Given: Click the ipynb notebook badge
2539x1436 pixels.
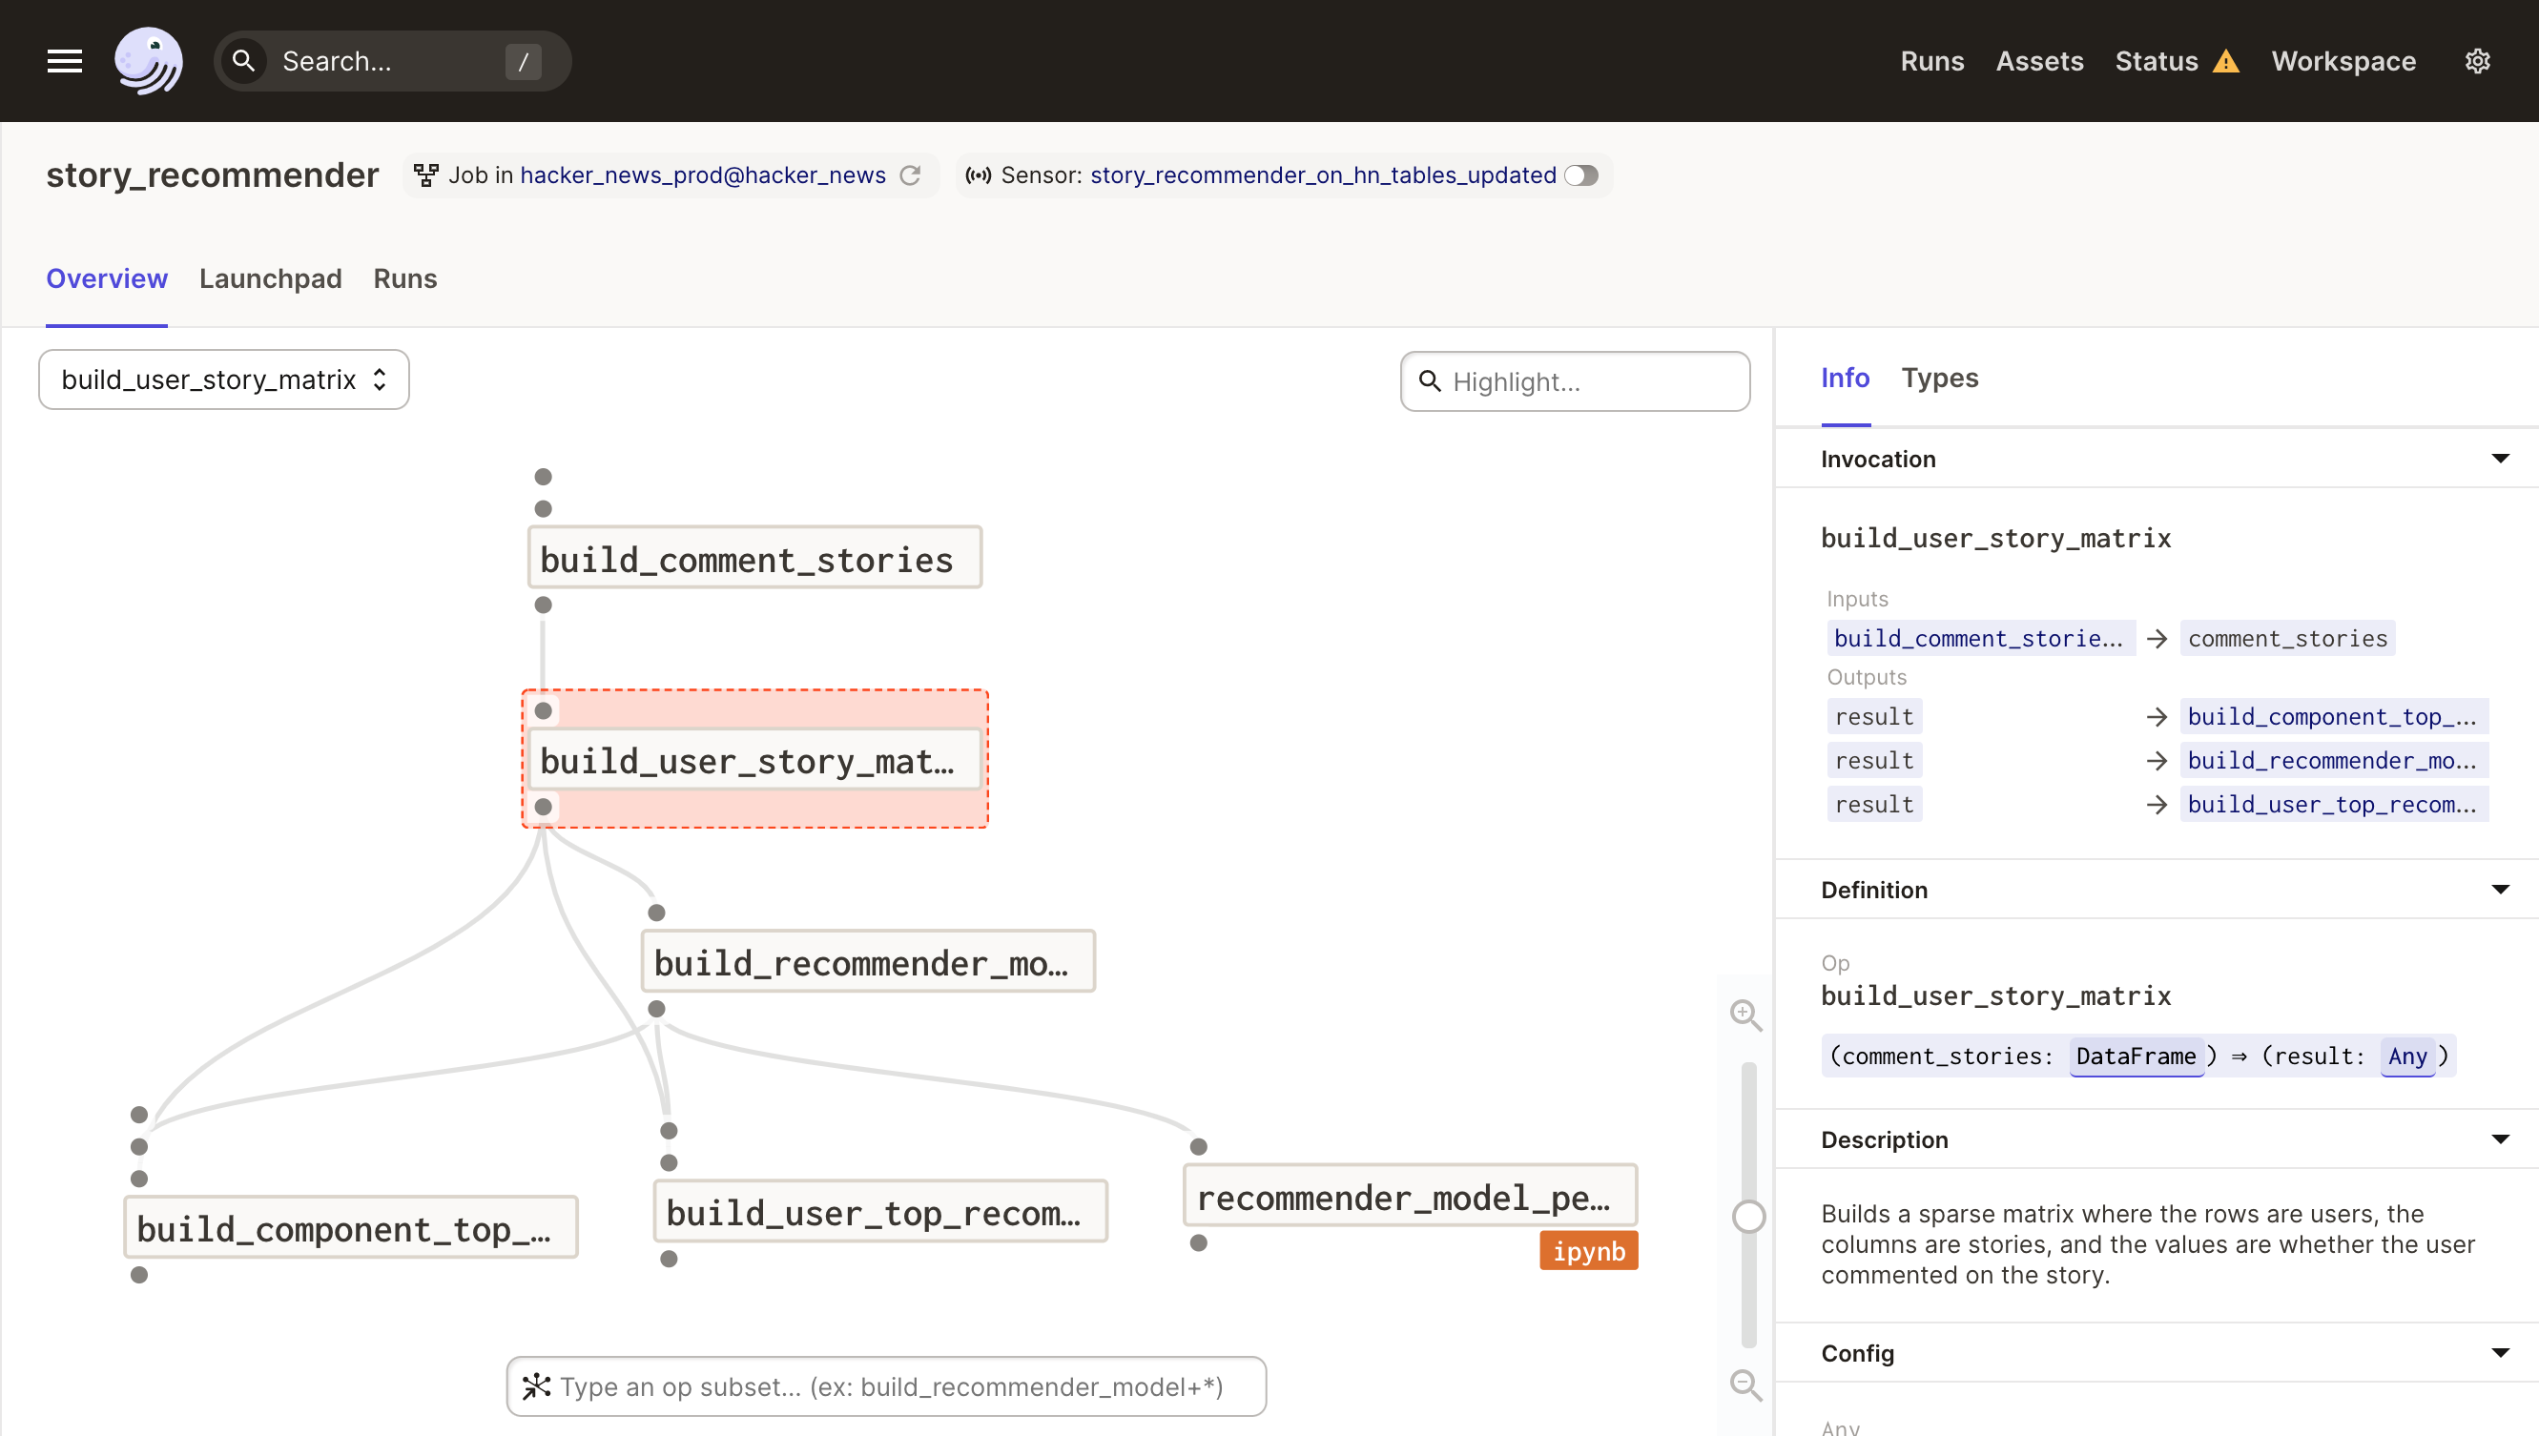Looking at the screenshot, I should click(x=1587, y=1251).
